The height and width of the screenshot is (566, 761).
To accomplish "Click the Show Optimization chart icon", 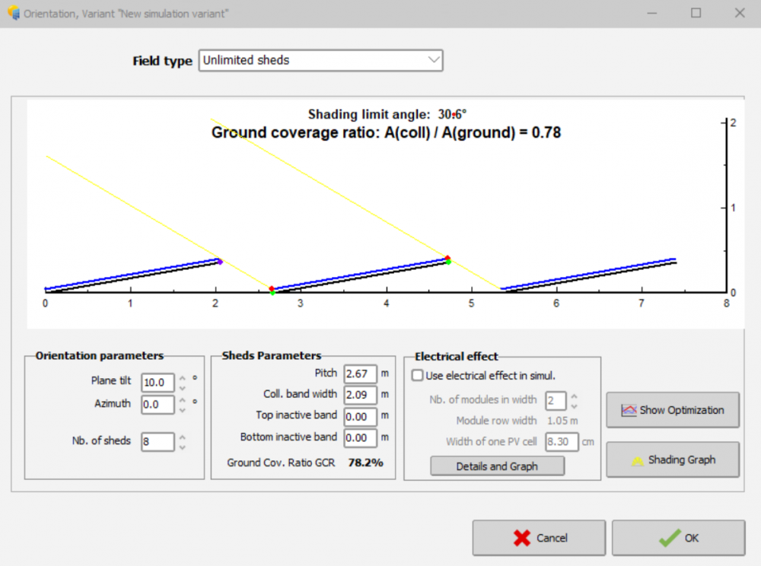I will [629, 410].
